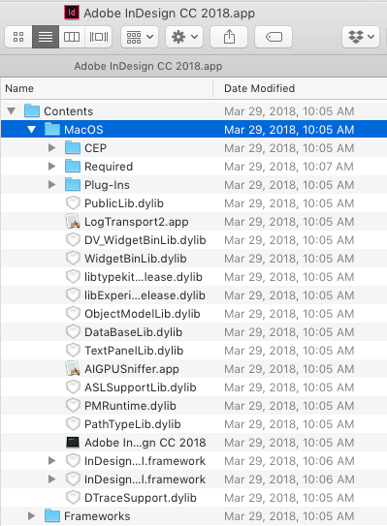Image resolution: width=387 pixels, height=526 pixels.
Task: Select the libtypekit...lease.dylib row
Action: point(194,277)
